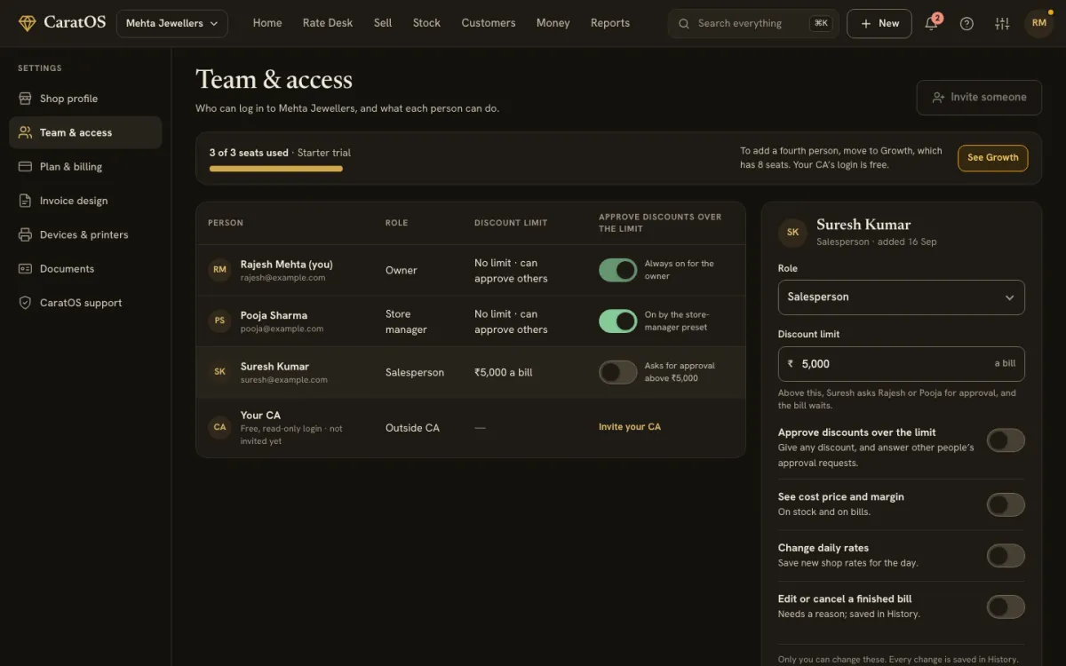The width and height of the screenshot is (1066, 666).
Task: Enable Edit or cancel a finished bill
Action: tap(1006, 607)
